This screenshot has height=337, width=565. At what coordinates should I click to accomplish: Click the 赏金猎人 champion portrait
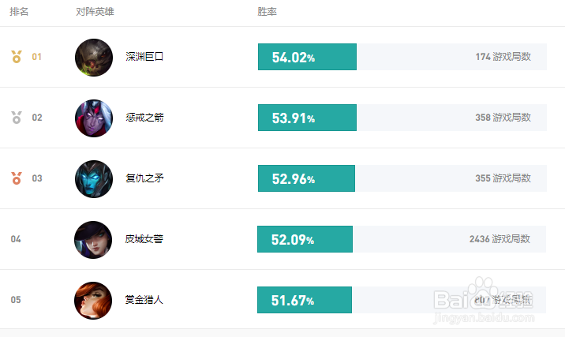[93, 301]
